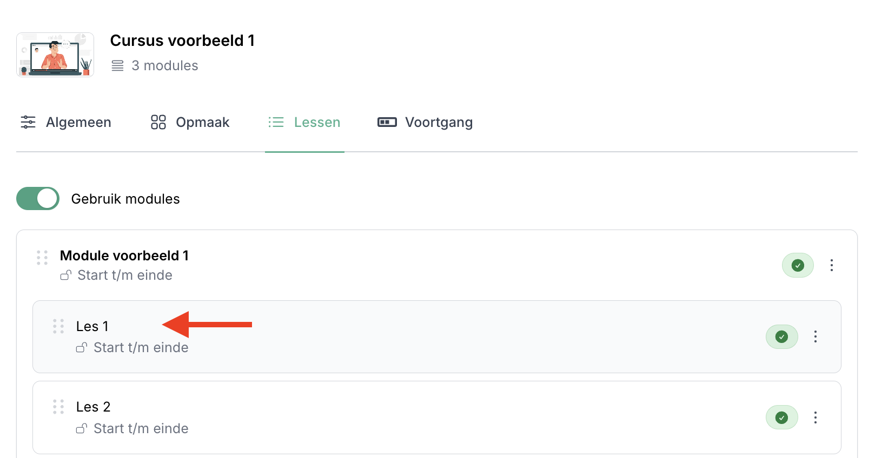875x458 pixels.
Task: Switch to the Opmaak tab
Action: click(190, 123)
